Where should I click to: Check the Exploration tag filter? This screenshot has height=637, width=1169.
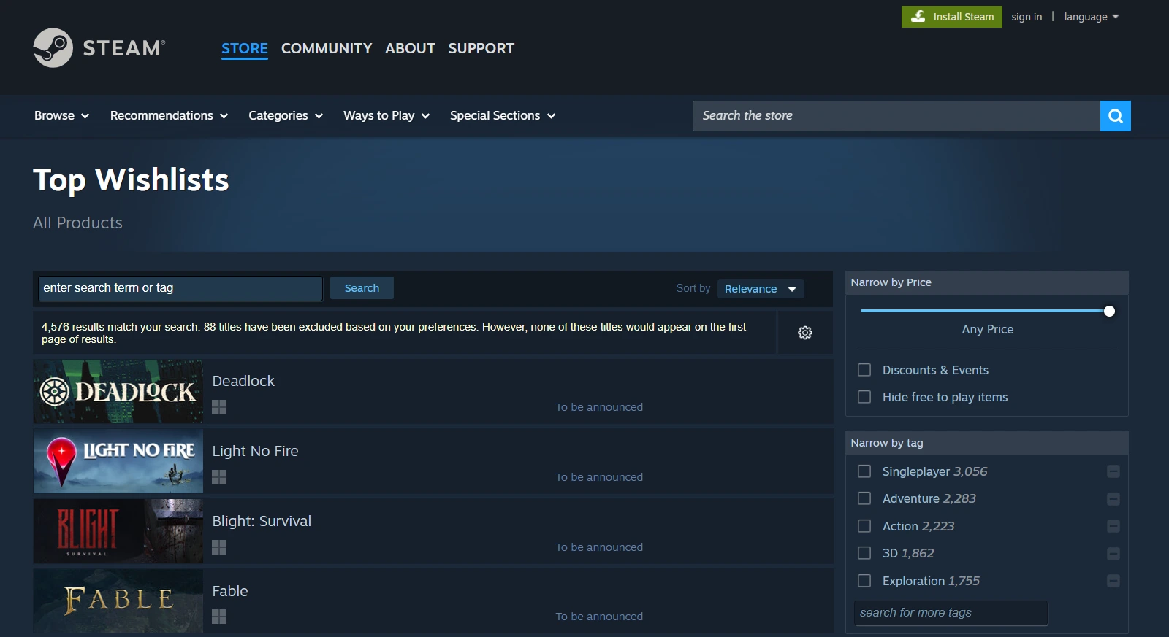click(x=864, y=581)
